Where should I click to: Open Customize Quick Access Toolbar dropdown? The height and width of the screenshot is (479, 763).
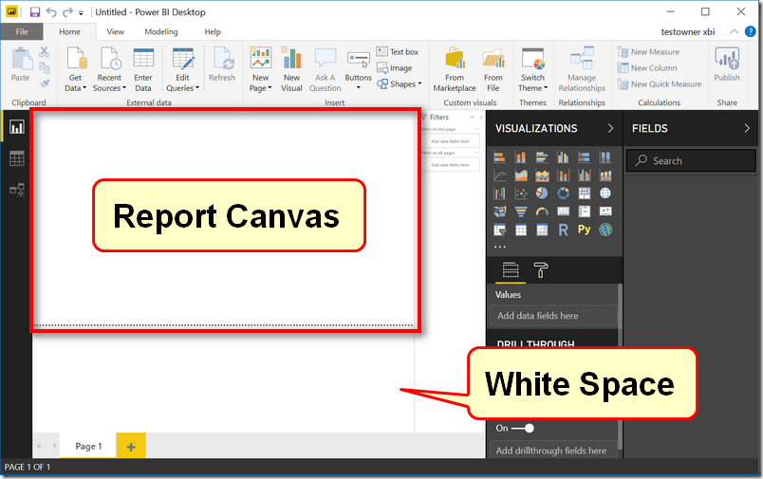(x=82, y=13)
